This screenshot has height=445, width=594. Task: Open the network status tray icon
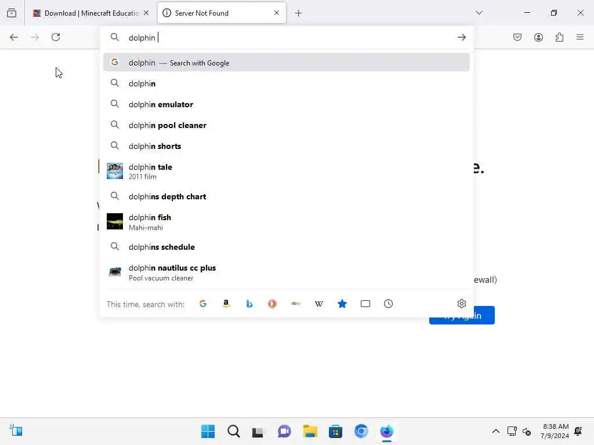(512, 431)
